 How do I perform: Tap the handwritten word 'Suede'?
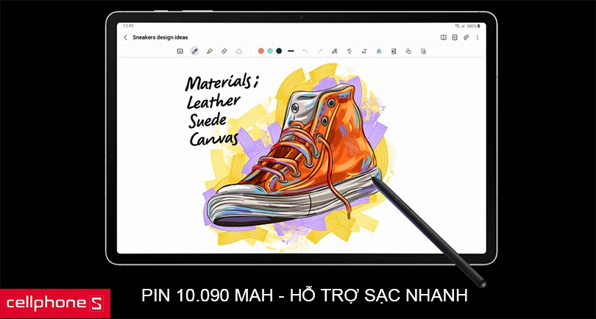[207, 121]
